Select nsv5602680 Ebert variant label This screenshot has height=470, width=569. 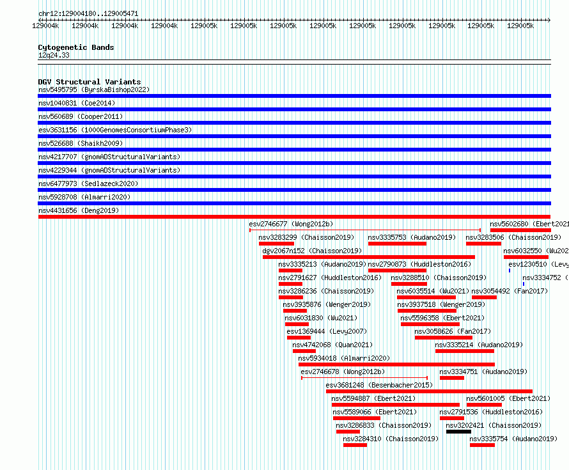tap(529, 224)
